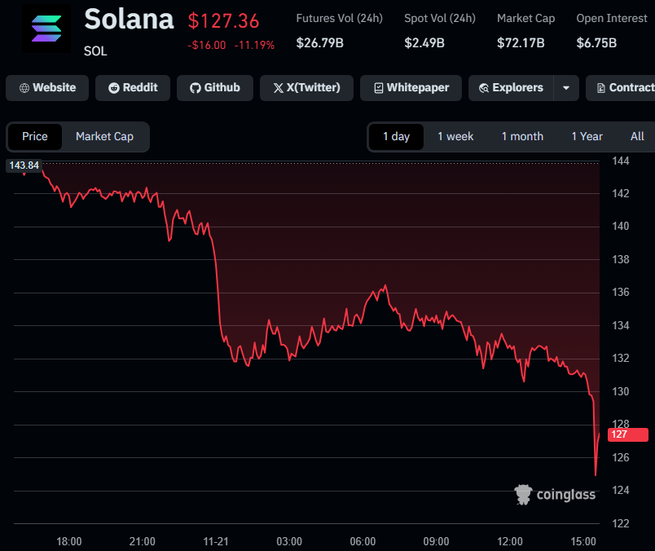
Task: Click the Explorers search icon
Action: (484, 88)
